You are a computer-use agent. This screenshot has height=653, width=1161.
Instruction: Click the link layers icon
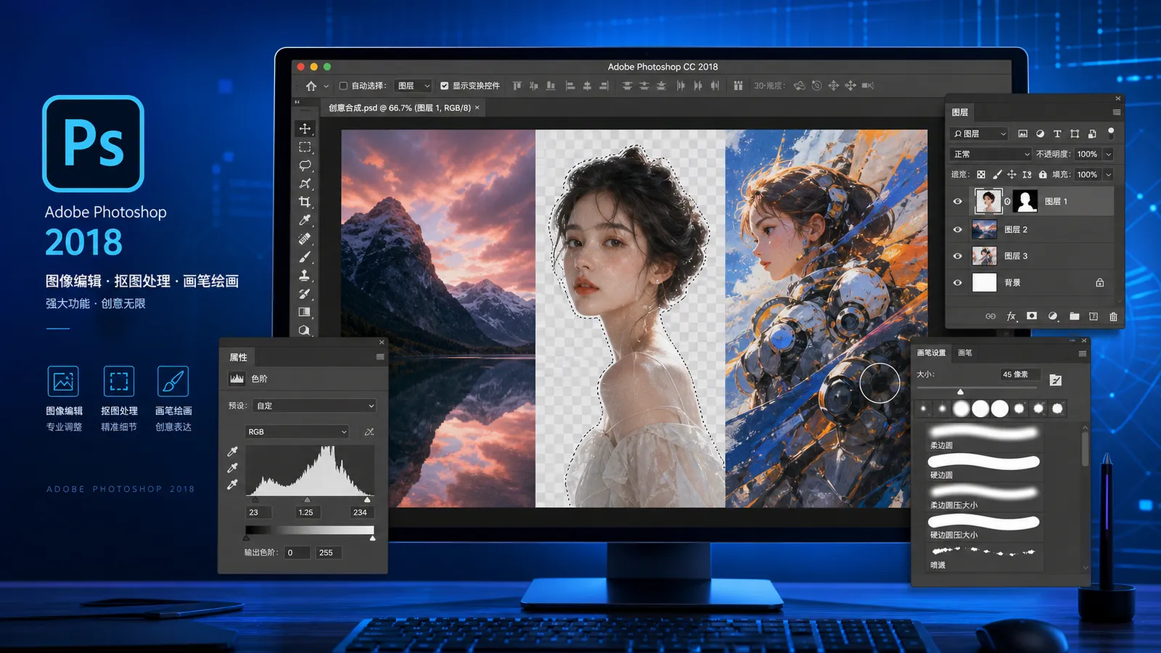[x=990, y=316]
